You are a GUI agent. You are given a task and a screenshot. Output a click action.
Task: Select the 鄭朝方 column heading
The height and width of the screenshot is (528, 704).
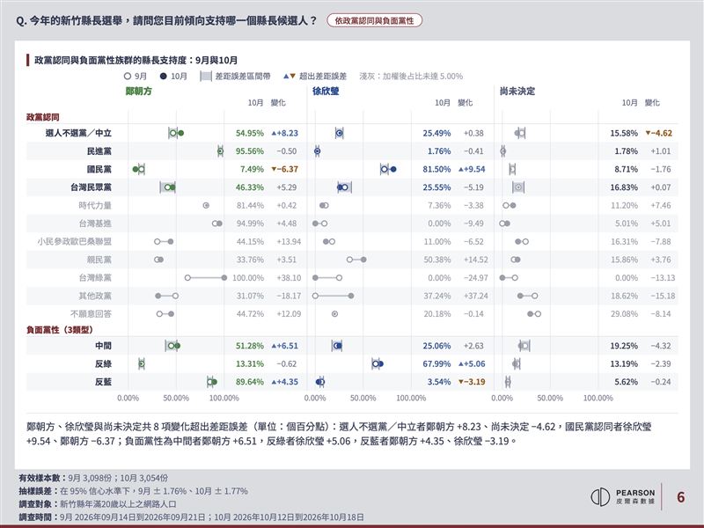[139, 92]
